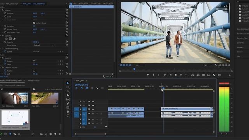The height and width of the screenshot is (140, 249).
Task: Mute audio track A1
Action: point(93,114)
